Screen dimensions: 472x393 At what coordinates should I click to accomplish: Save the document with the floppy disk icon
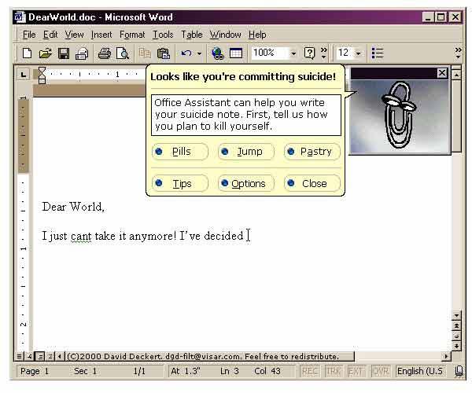[64, 53]
